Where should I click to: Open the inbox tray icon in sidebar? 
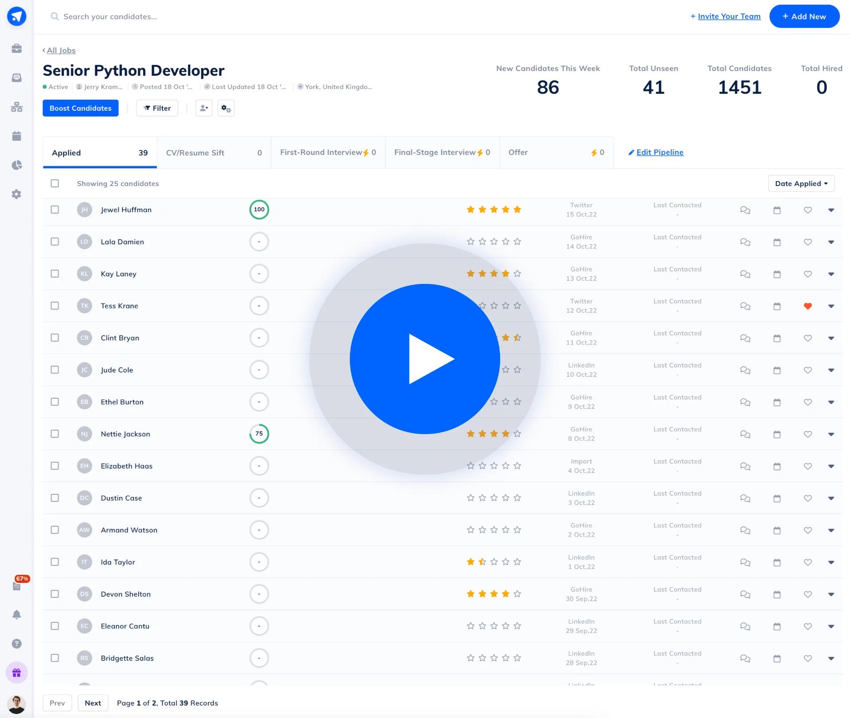16,78
